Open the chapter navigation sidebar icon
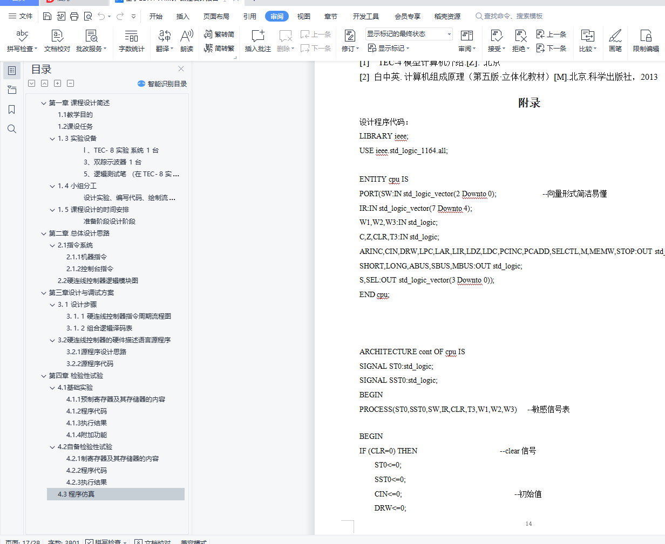Image resolution: width=665 pixels, height=544 pixels. point(12,90)
